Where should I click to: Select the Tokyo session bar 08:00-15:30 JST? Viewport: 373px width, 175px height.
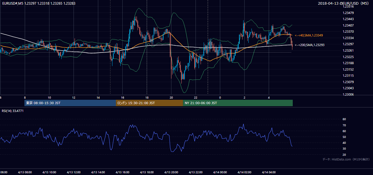click(70, 103)
